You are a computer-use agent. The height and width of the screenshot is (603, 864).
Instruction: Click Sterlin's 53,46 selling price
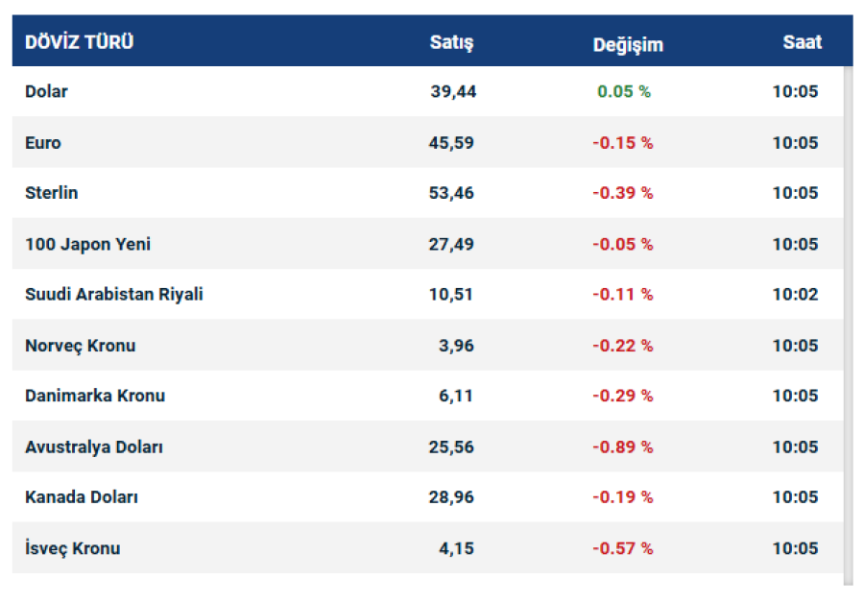point(451,193)
